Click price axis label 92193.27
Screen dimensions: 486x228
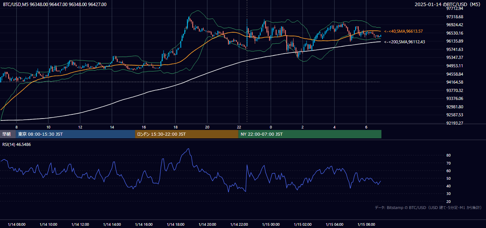coord(455,123)
